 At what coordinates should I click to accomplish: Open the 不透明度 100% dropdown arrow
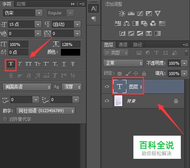184,63
